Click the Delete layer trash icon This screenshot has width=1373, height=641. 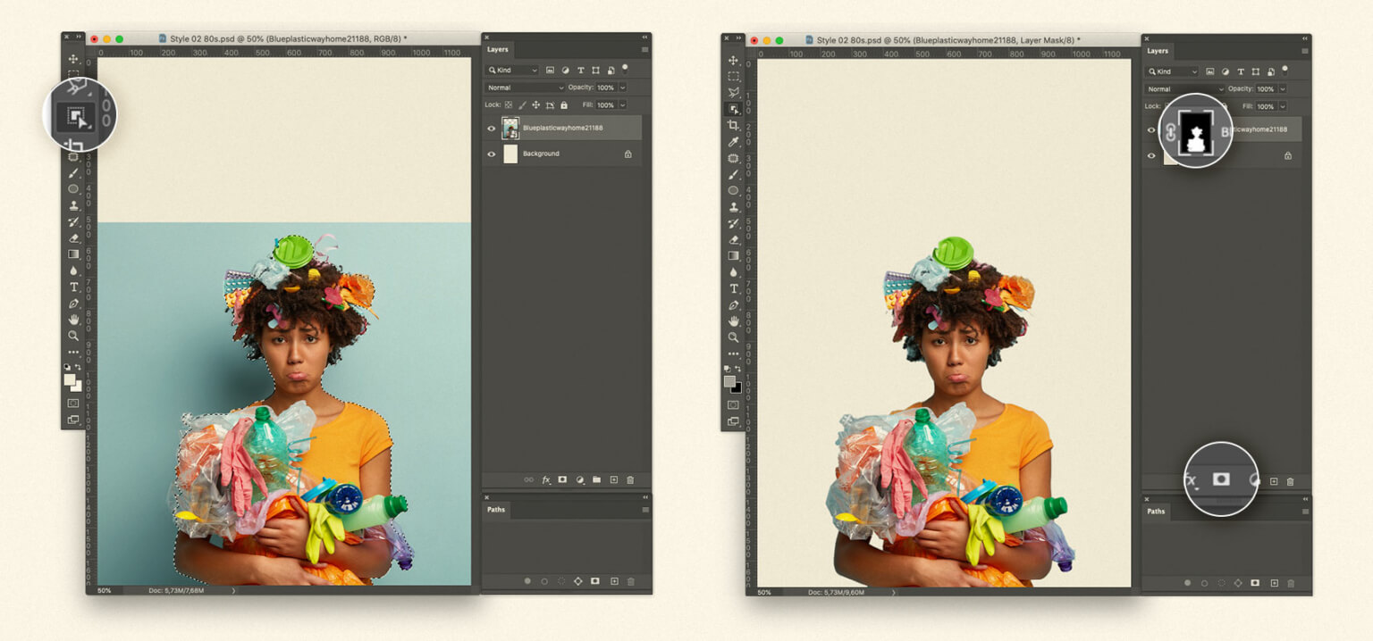[630, 479]
